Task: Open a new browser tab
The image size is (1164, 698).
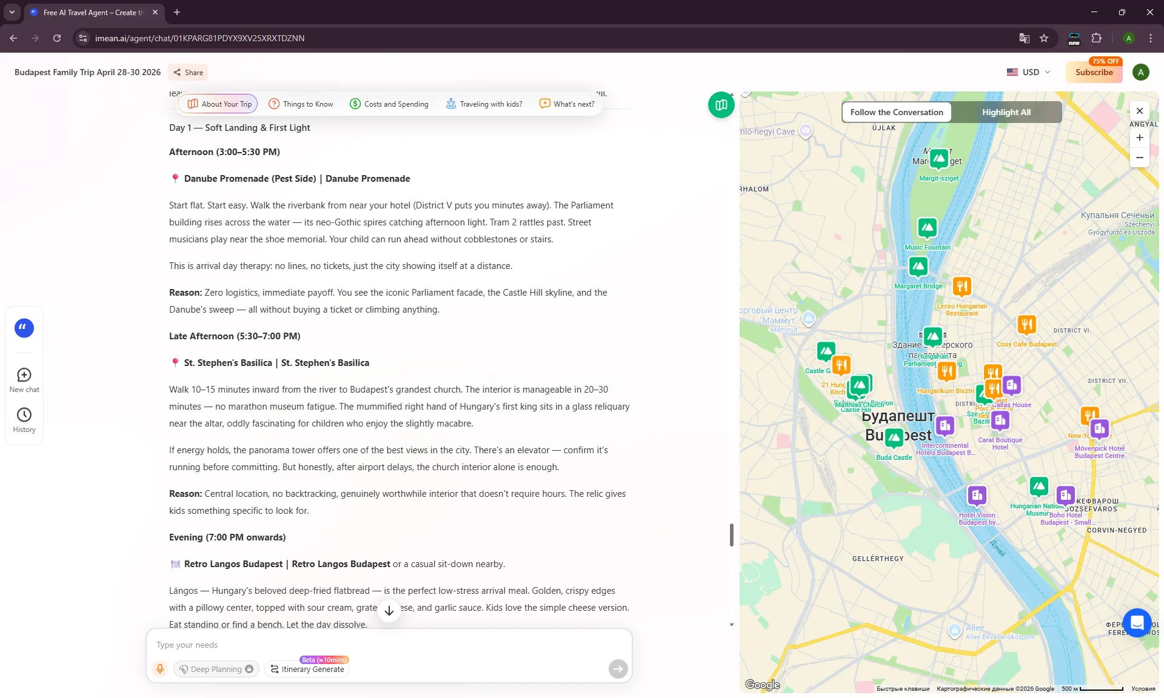Action: pyautogui.click(x=177, y=12)
